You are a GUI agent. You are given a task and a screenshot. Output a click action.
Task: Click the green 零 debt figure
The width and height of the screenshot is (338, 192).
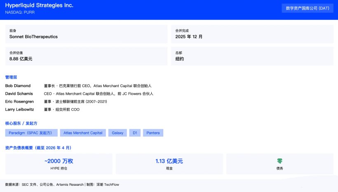coord(279,161)
